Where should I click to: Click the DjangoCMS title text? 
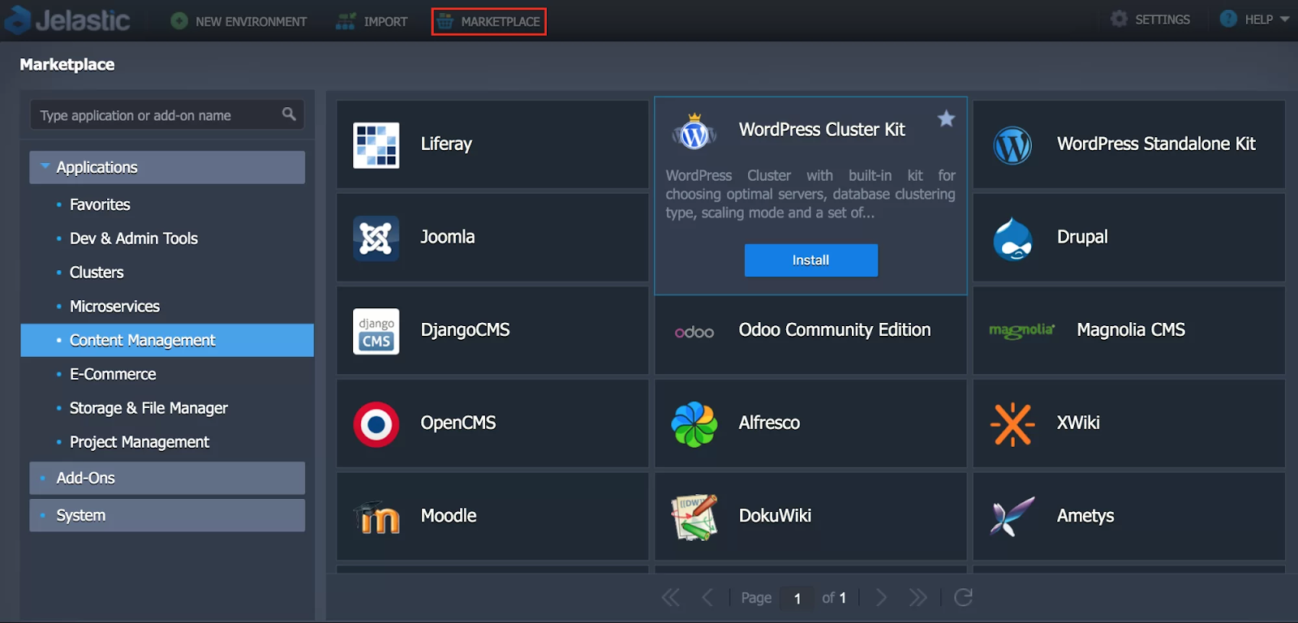465,330
